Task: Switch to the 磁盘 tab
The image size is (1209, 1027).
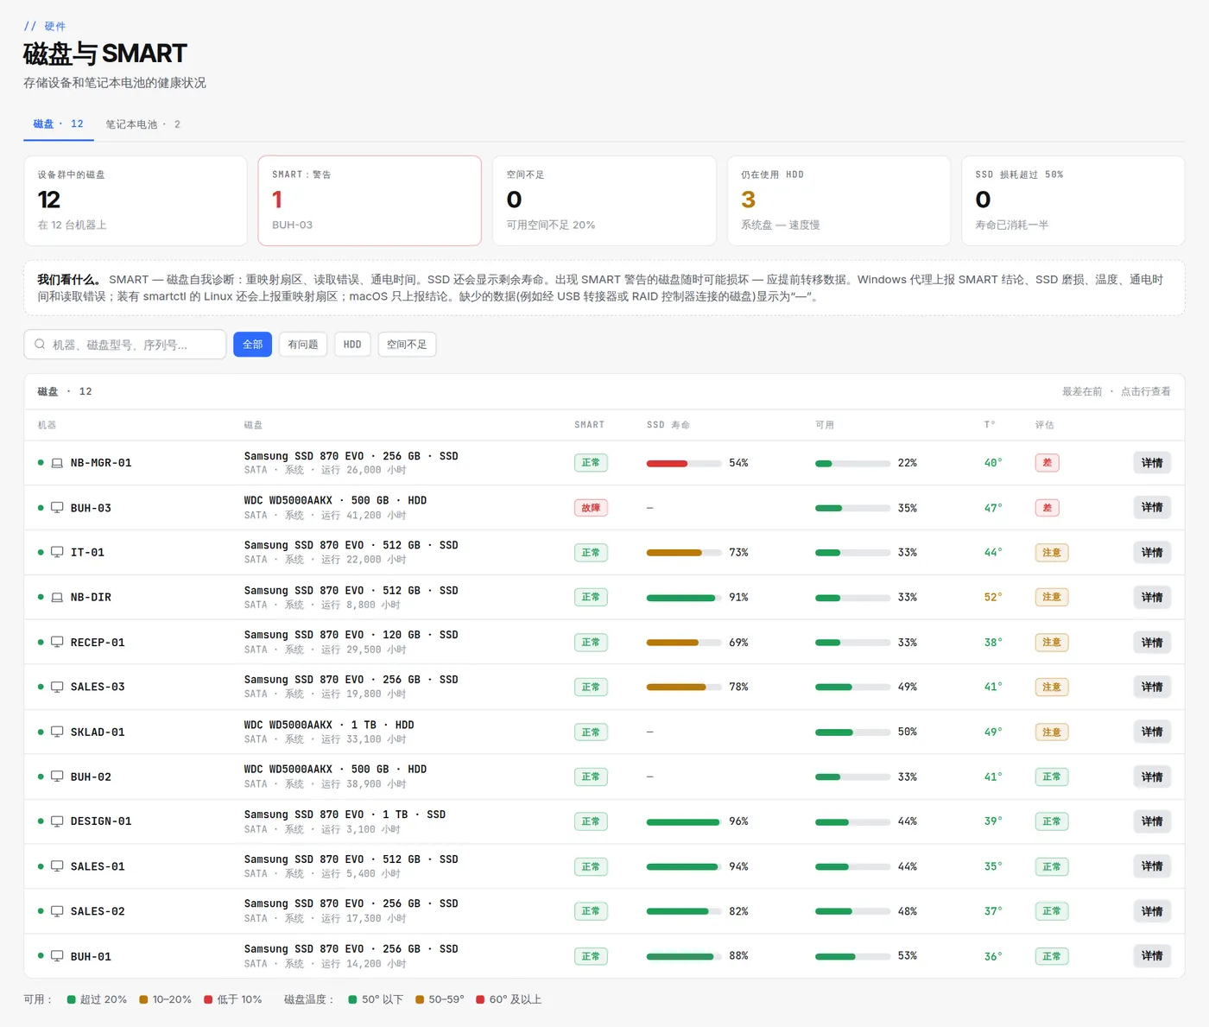Action: pyautogui.click(x=58, y=124)
